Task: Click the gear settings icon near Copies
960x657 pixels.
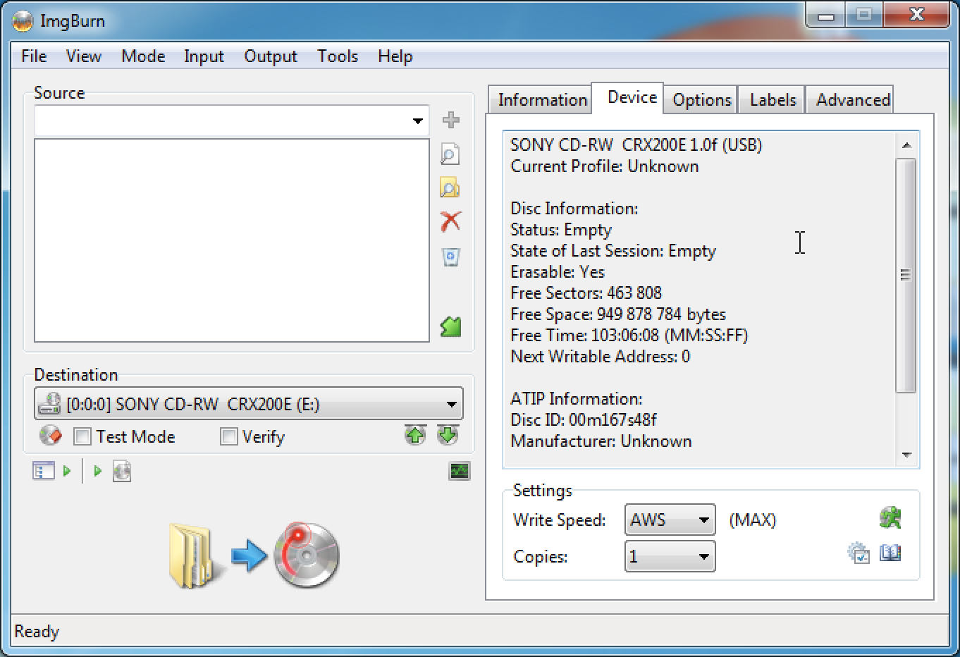Action: (859, 553)
